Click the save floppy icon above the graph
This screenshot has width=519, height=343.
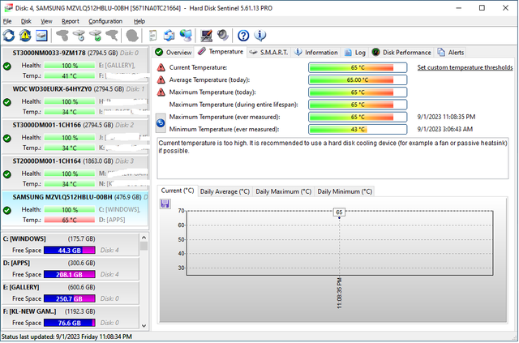click(x=165, y=204)
